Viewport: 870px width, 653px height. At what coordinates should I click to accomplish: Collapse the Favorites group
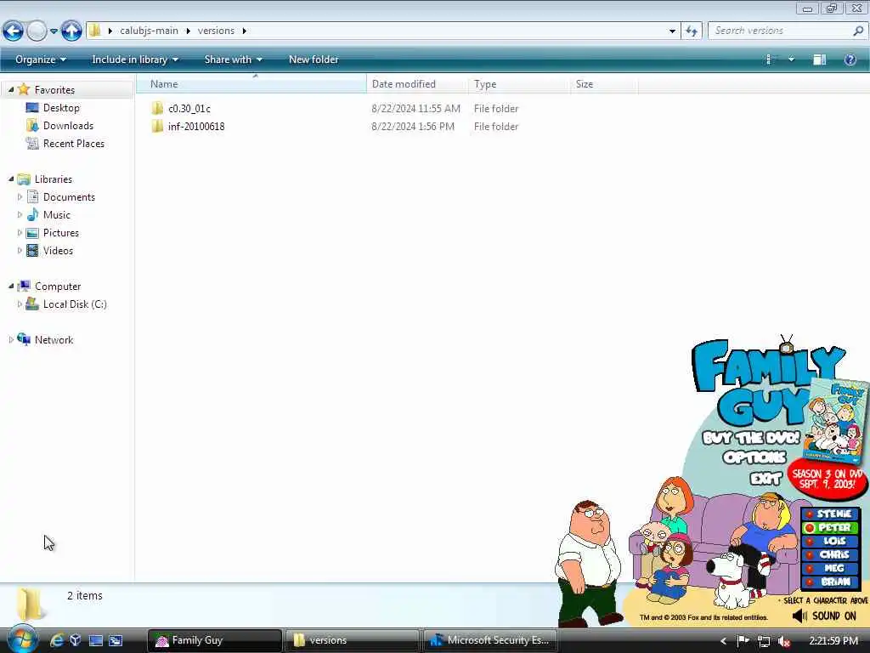coord(10,89)
